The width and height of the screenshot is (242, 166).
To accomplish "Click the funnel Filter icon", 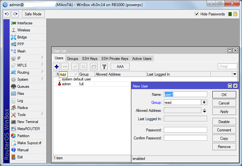I will [104, 67].
